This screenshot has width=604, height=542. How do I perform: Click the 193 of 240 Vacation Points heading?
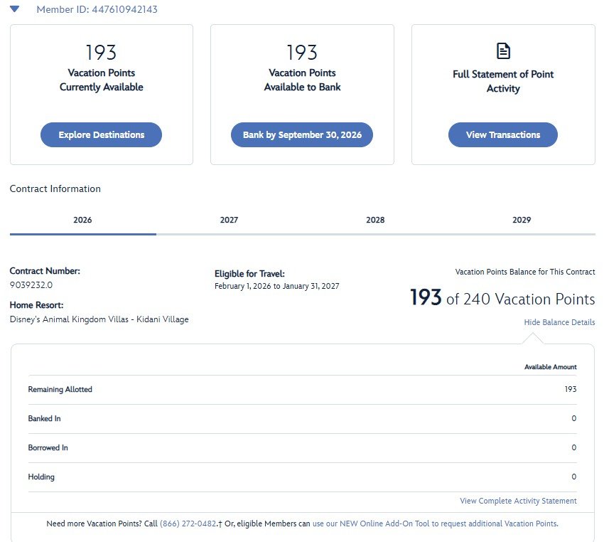[502, 299]
